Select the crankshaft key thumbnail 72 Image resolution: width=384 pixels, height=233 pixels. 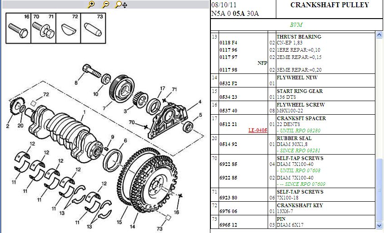click(x=68, y=28)
